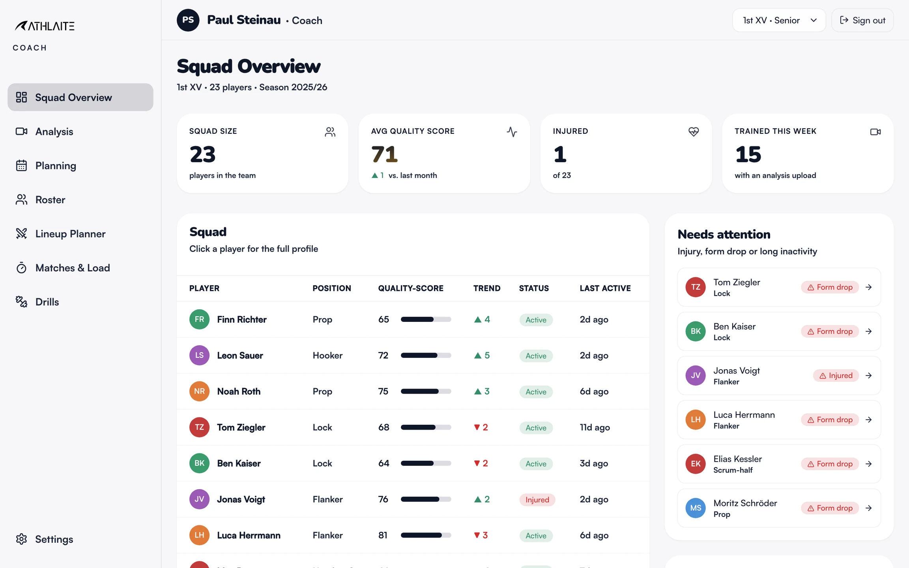Click Tom Ziegler's '11d ago' last active
This screenshot has width=909, height=568.
pos(595,428)
